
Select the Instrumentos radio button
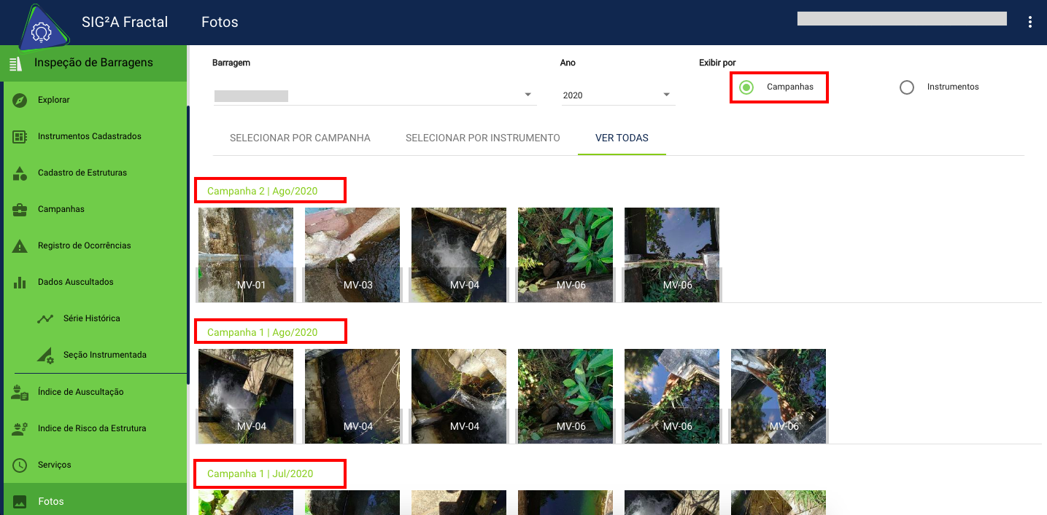(x=907, y=87)
